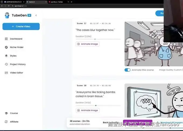This screenshot has width=183, height=131.
Task: Open the Affiliate link
Action: 14,122
